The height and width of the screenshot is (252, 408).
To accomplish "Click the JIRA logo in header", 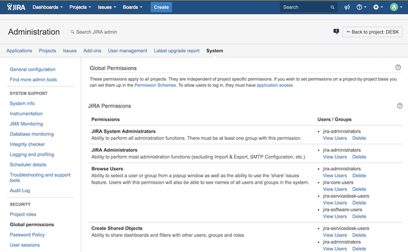I will [16, 7].
